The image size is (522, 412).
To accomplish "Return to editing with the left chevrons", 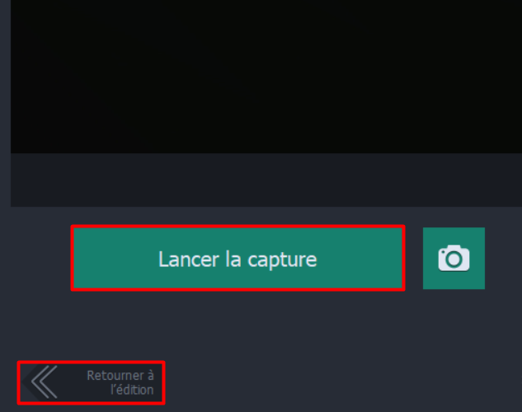I will pos(45,382).
